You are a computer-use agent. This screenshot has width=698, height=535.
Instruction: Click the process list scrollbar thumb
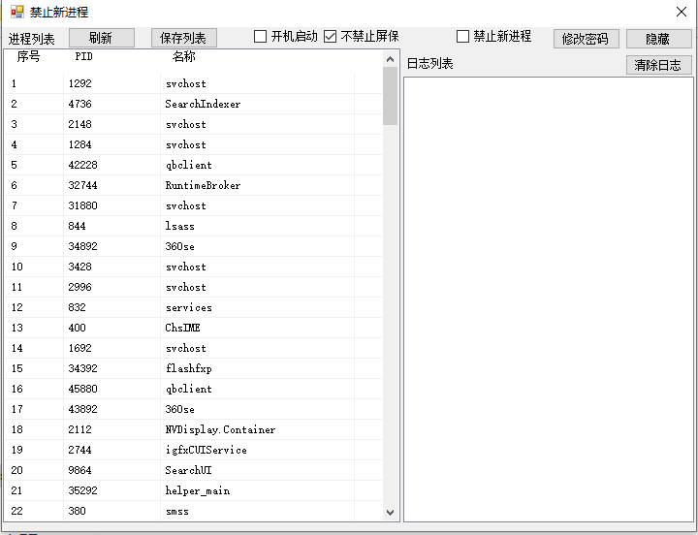(391, 96)
